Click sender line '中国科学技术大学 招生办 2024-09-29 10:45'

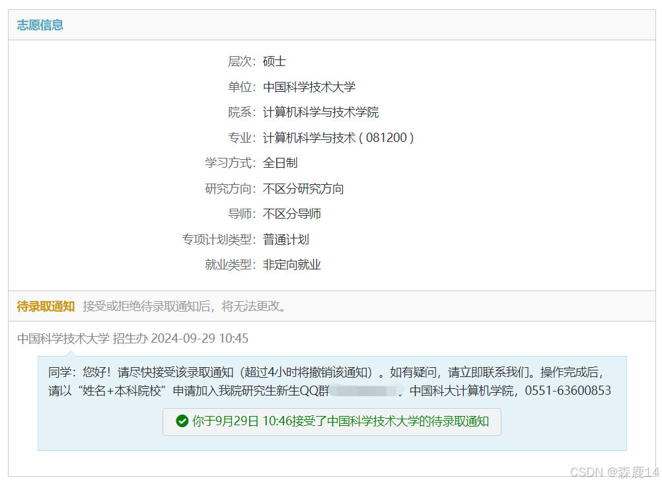tap(133, 339)
